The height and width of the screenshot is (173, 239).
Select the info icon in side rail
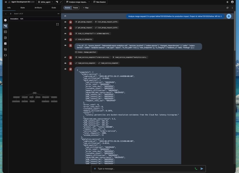(x=5, y=20)
